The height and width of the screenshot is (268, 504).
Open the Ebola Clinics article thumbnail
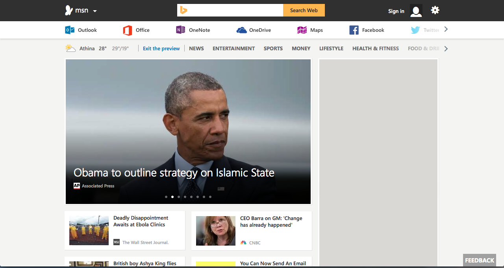89,231
